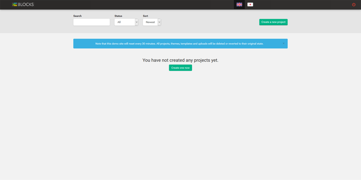Click the Search label

point(77,16)
